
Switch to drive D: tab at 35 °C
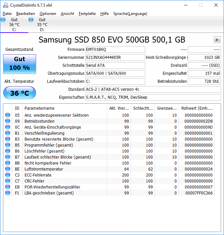(x=42, y=25)
